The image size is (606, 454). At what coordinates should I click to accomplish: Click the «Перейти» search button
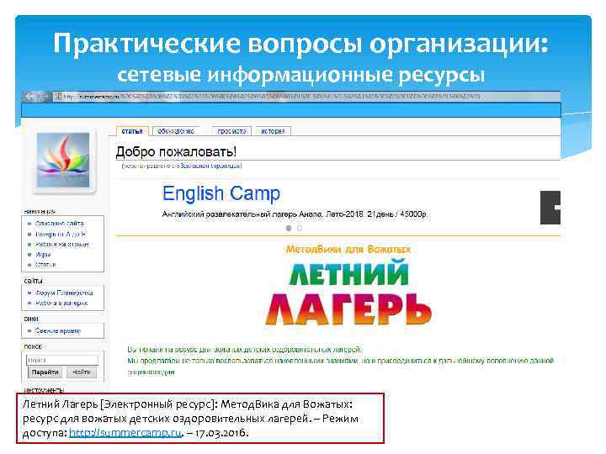tap(45, 372)
